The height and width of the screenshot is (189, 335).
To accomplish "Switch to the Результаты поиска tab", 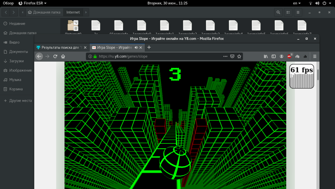I will (62, 48).
